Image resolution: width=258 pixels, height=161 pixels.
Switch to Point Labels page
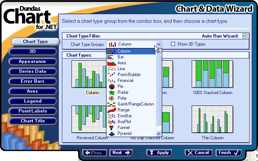pos(32,111)
